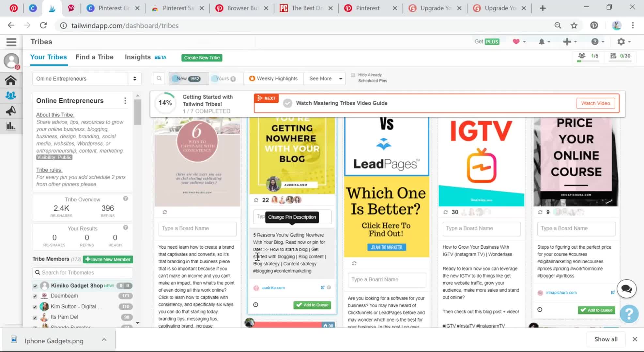644x352 pixels.
Task: Open the Tribes people icon in left sidebar
Action: click(11, 95)
